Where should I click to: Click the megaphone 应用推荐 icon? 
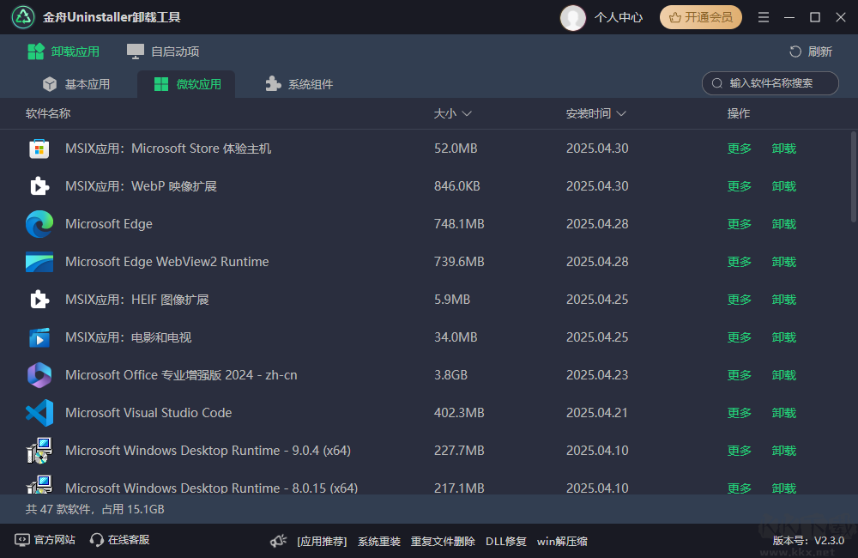click(279, 541)
